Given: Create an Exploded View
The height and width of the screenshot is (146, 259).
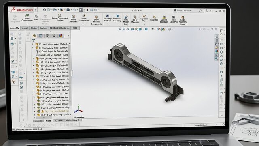Looking at the screenshot, I should coord(144,18).
